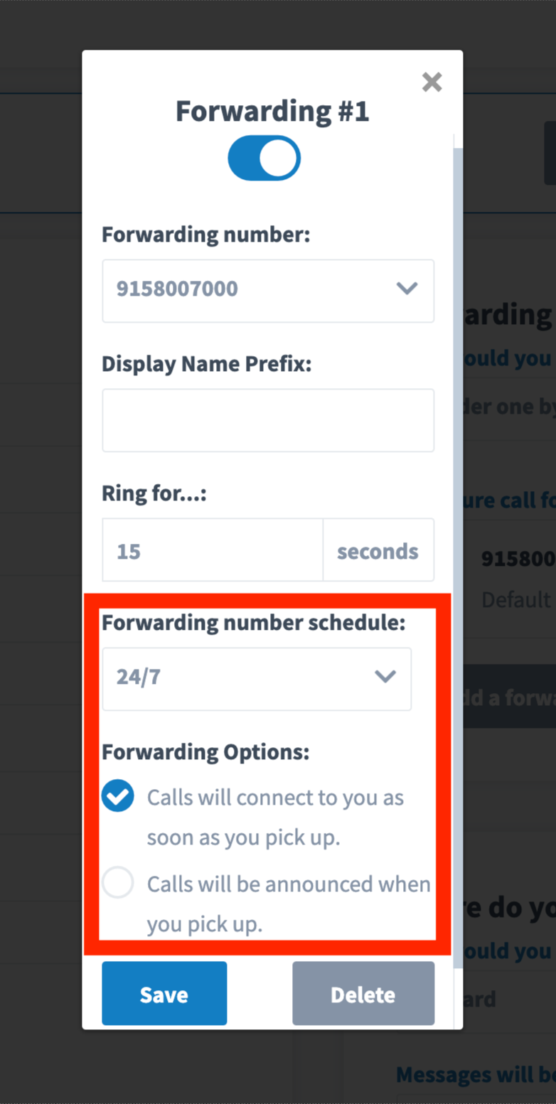The image size is (556, 1104).
Task: Click chevron on the Forwarding number dropdown
Action: coord(407,289)
